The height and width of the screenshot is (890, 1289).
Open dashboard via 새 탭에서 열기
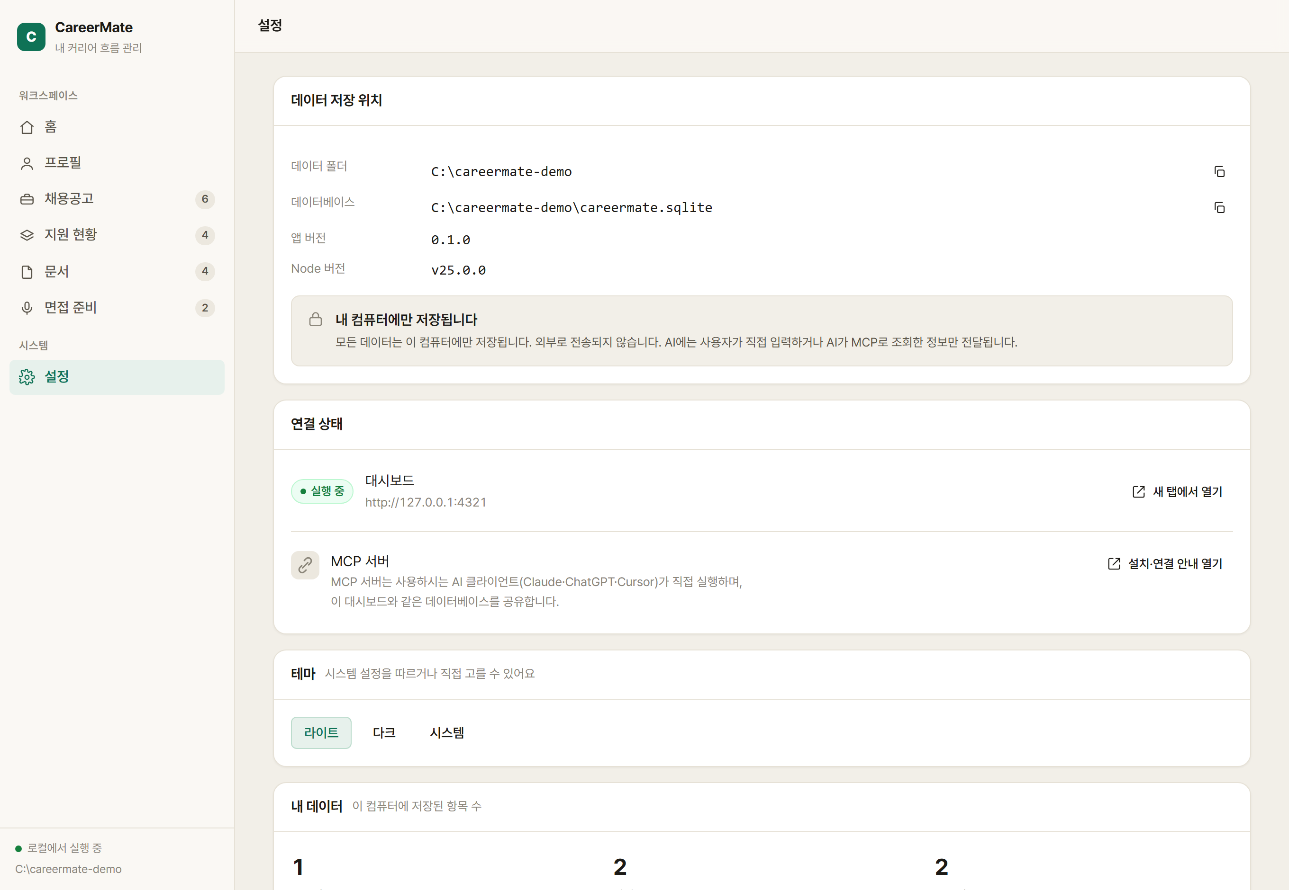pyautogui.click(x=1177, y=492)
